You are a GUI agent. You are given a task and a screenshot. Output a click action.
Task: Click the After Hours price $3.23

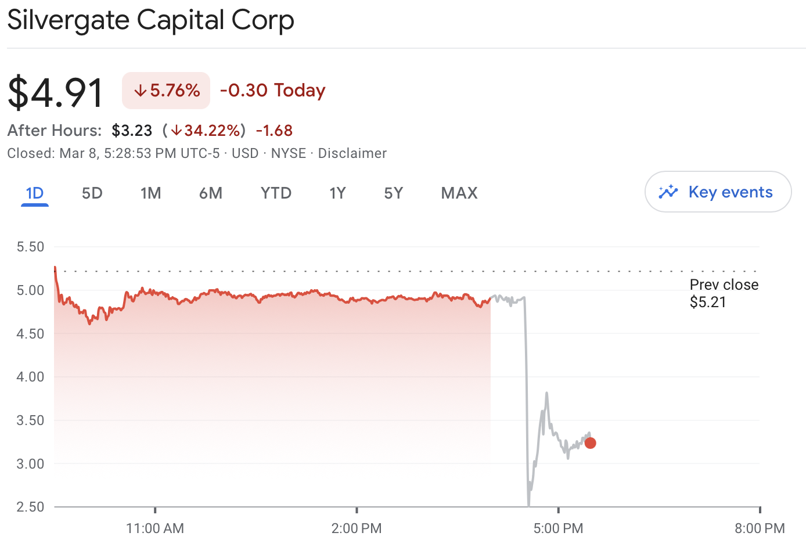click(x=132, y=130)
